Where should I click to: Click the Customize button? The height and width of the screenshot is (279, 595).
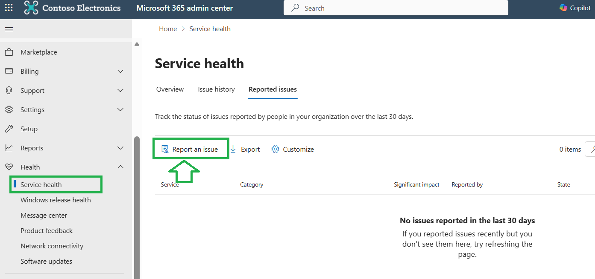point(293,149)
